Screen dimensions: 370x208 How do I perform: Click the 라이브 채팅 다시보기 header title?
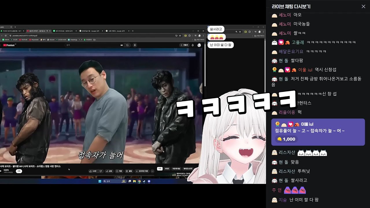click(x=291, y=6)
